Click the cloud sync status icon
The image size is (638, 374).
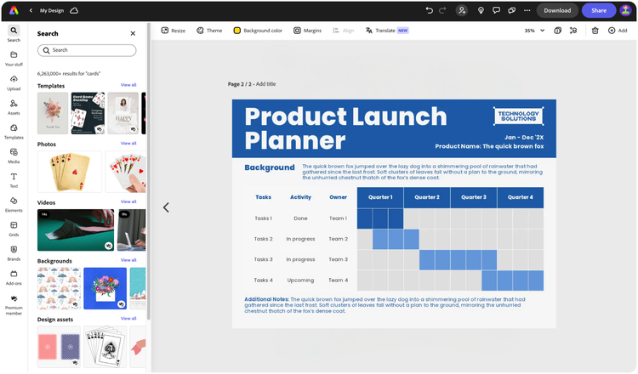(x=74, y=10)
